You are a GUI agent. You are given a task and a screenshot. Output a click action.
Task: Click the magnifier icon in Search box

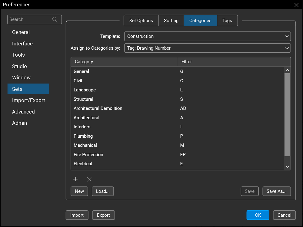(x=55, y=19)
